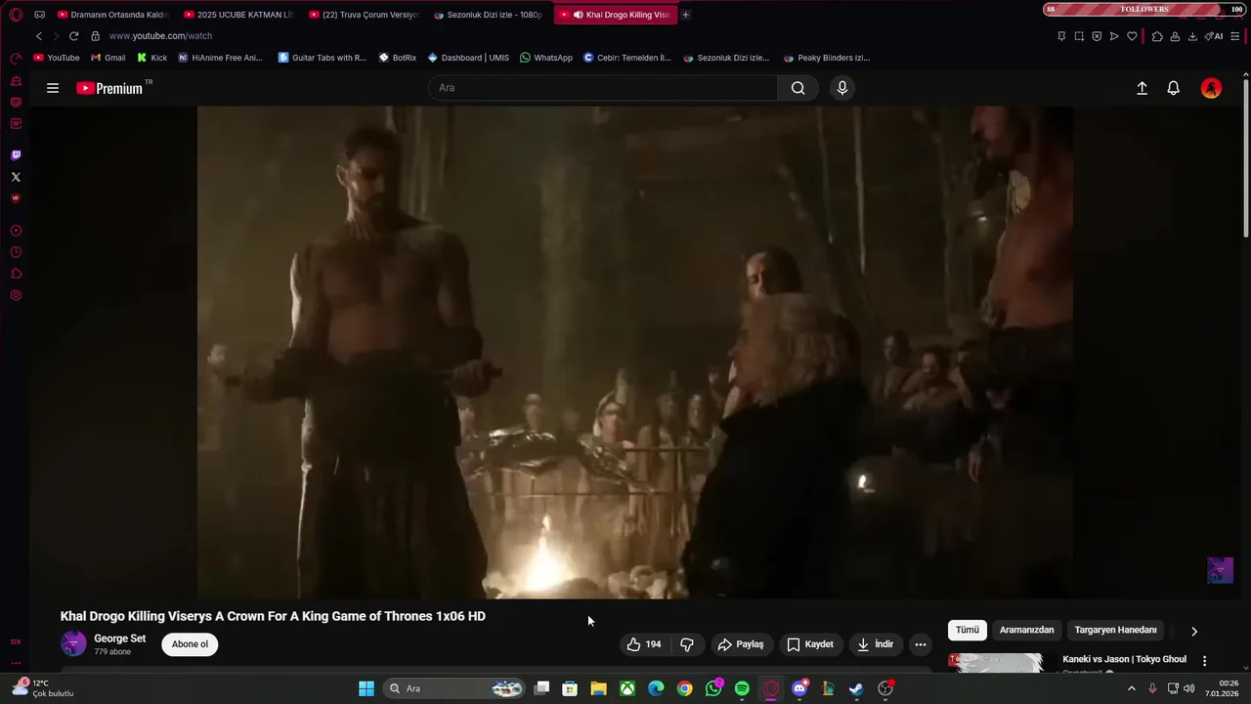Open the Opera GX main menu logo
Viewport: 1251px width, 704px height.
16,15
